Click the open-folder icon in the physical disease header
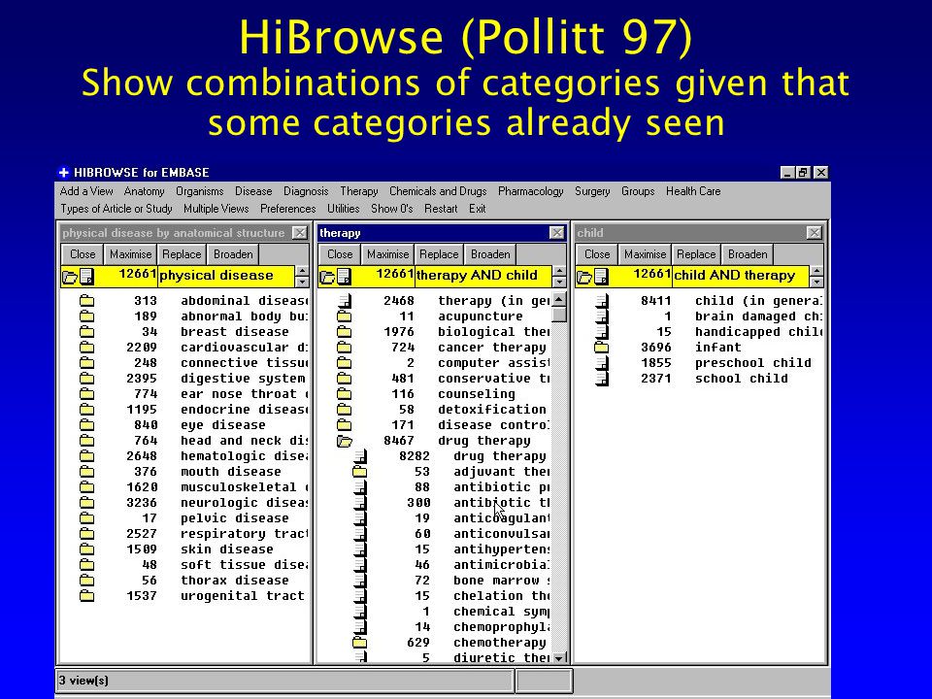The image size is (932, 699). [70, 277]
